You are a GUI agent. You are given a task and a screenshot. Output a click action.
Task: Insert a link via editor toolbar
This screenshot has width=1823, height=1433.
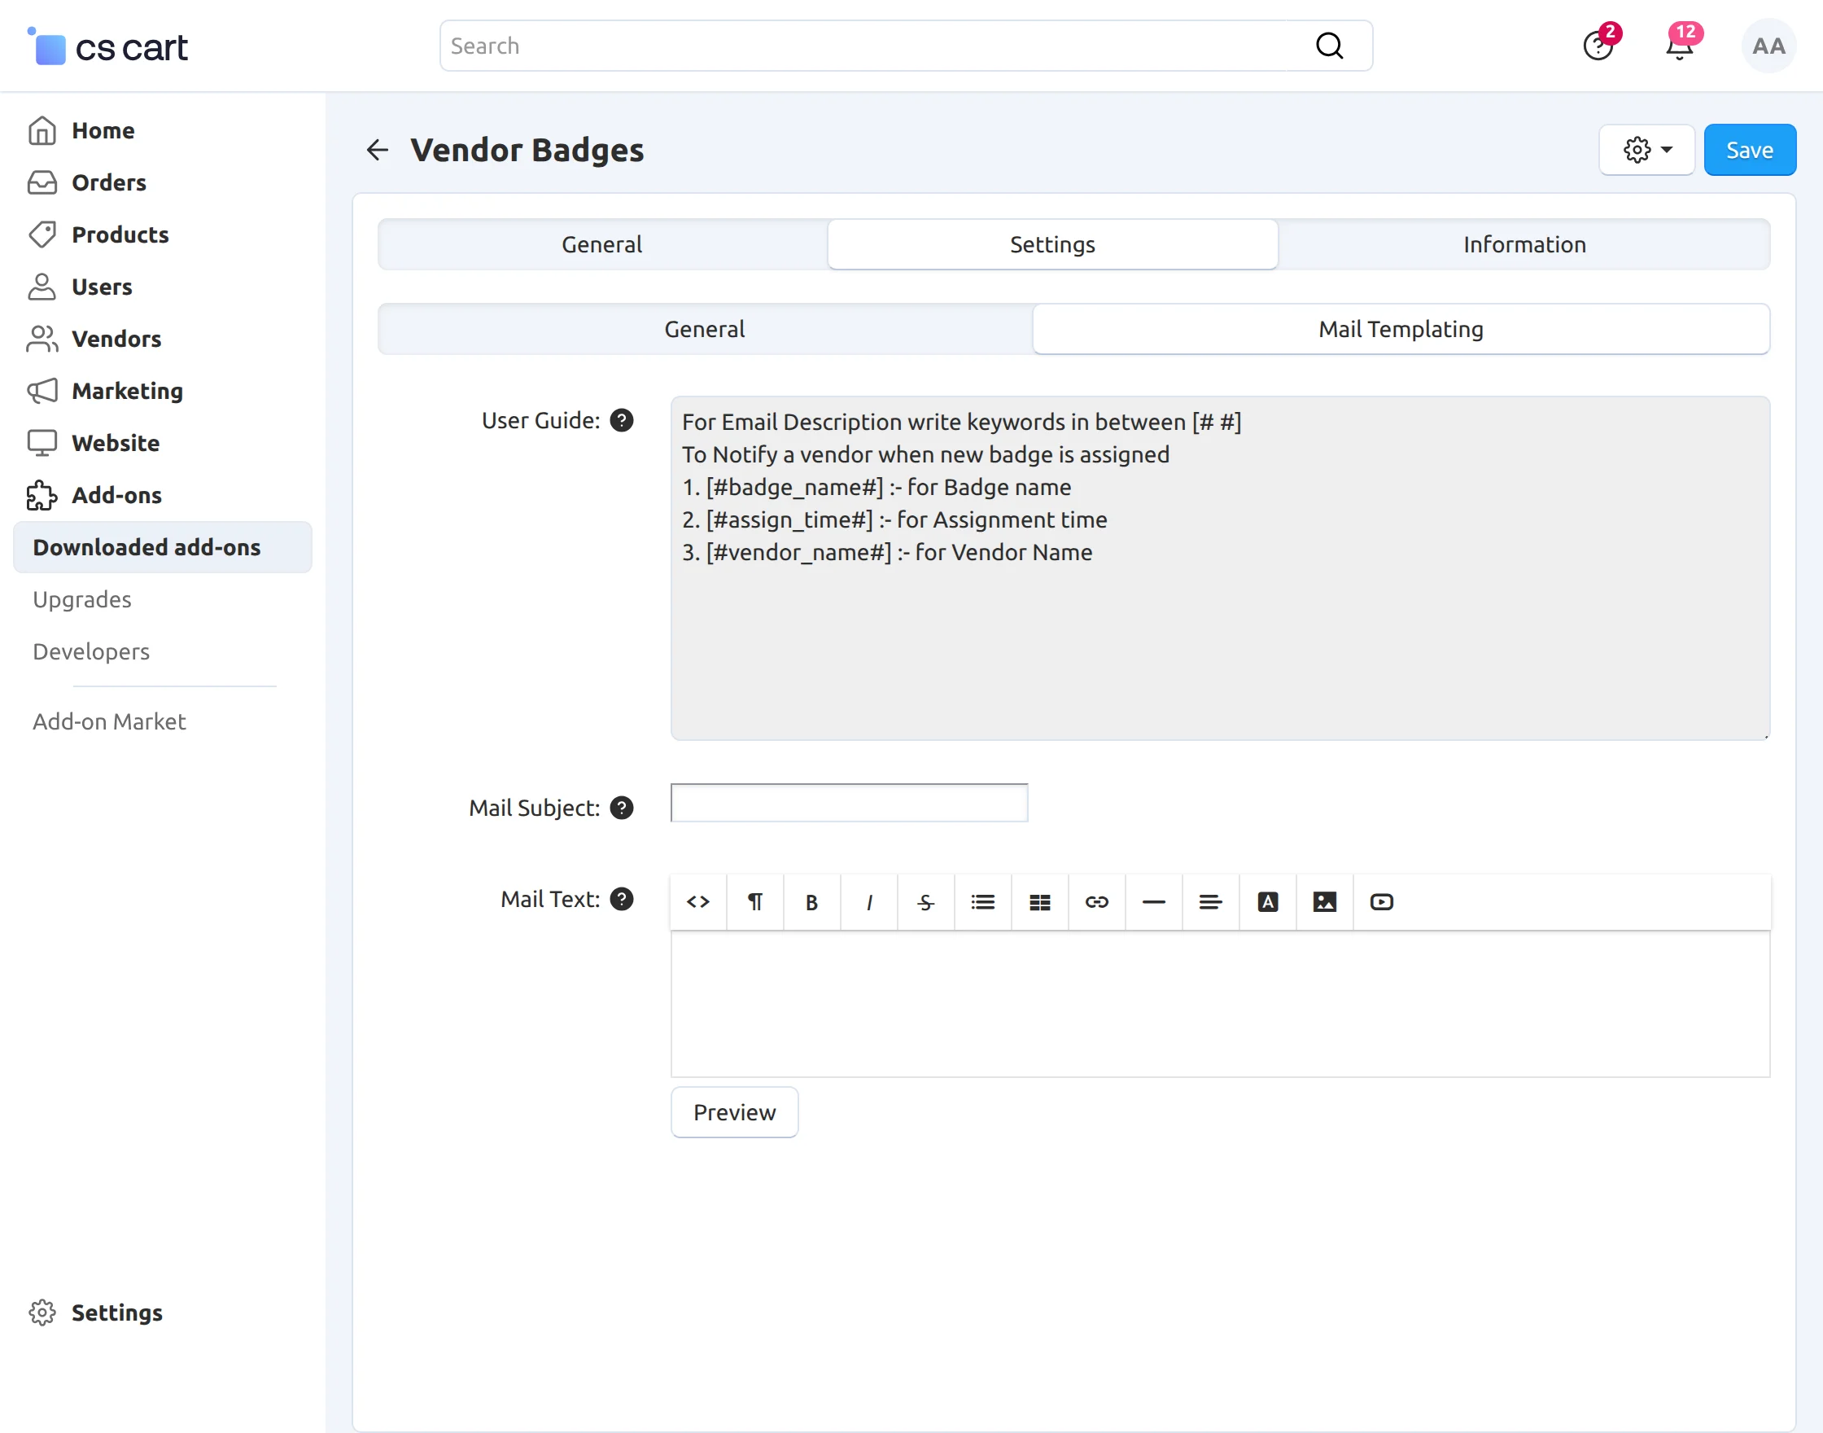tap(1097, 902)
